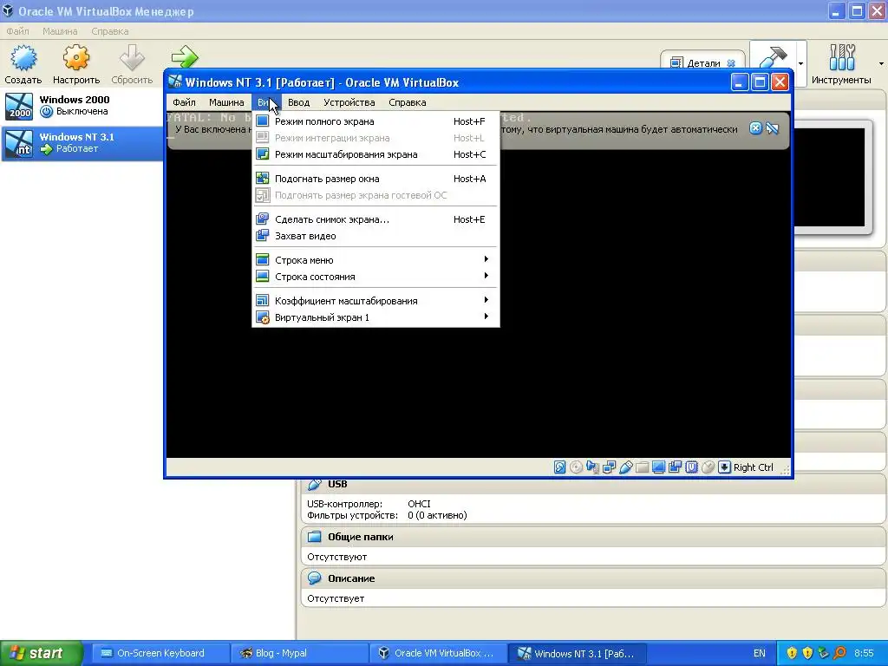This screenshot has width=888, height=666.
Task: Expand Строка состояния submenu arrow
Action: click(x=486, y=276)
